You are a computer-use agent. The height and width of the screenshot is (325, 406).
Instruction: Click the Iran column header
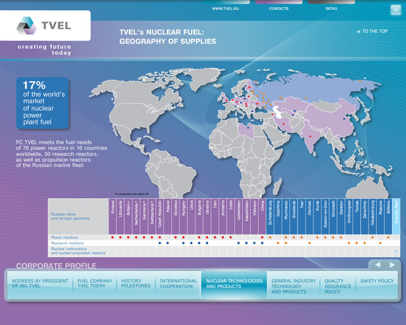click(x=215, y=216)
